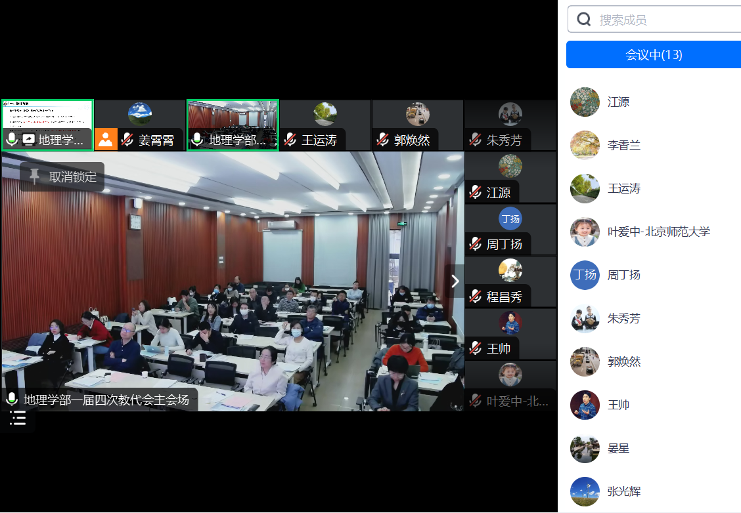Click the screen share icon on first thumbnail
Image resolution: width=741 pixels, height=513 pixels.
[x=28, y=140]
